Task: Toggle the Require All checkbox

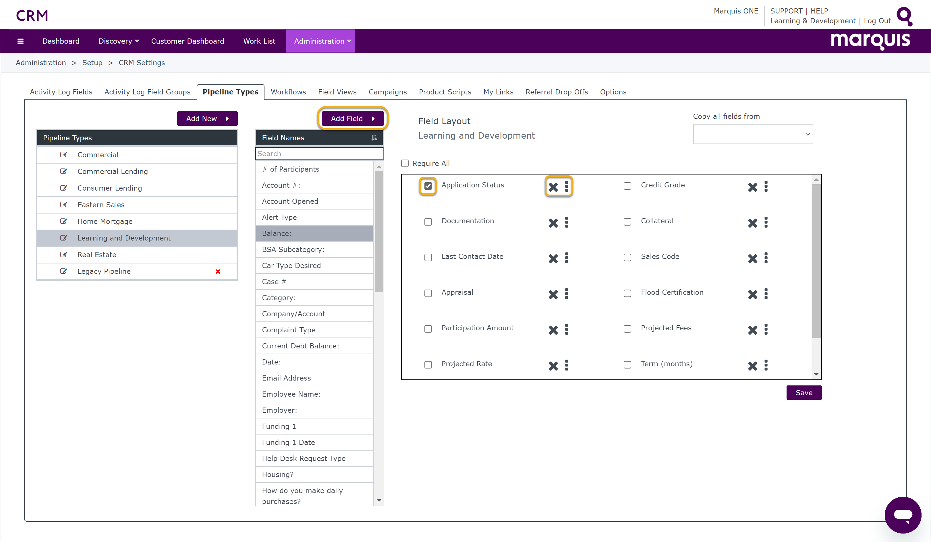Action: (405, 163)
